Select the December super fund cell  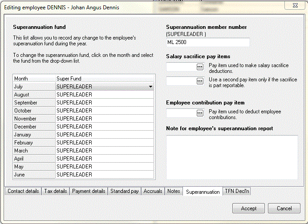tap(105, 127)
